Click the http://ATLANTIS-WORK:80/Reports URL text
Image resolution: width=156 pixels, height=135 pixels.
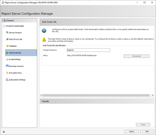82,55
